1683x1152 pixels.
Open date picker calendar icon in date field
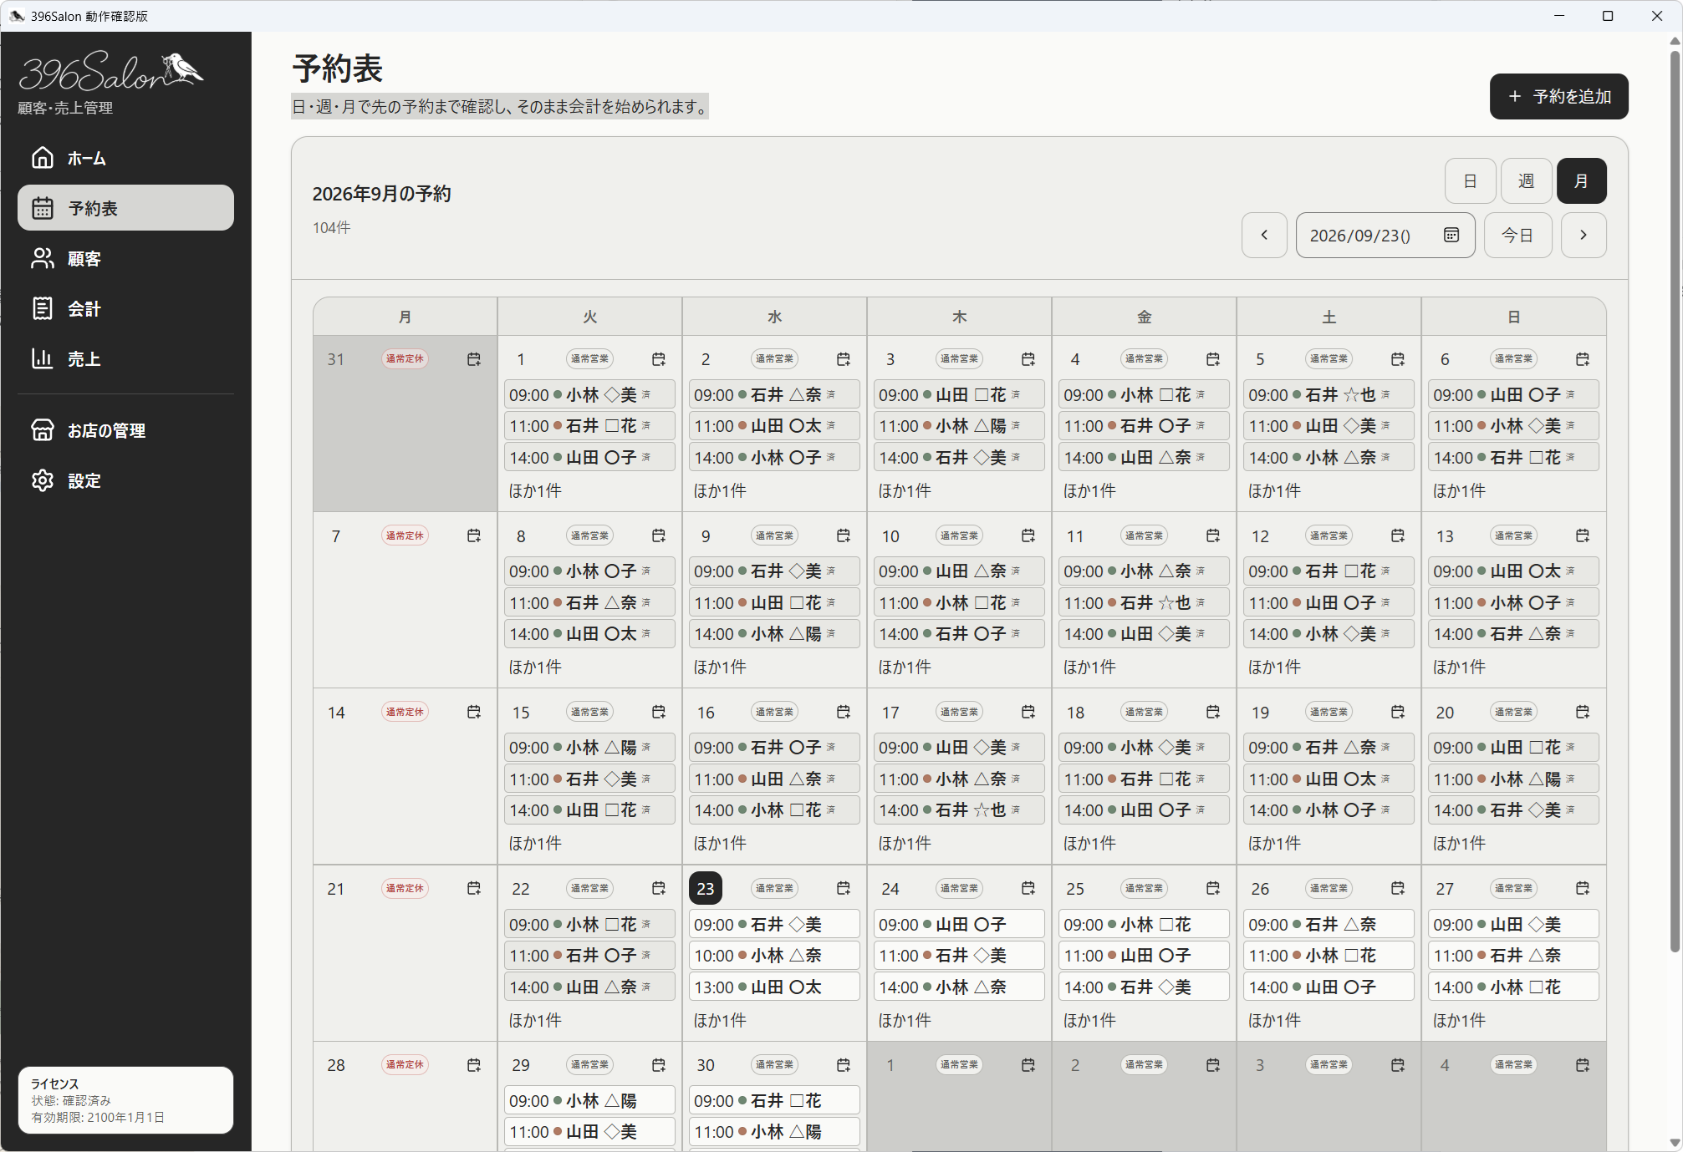[x=1451, y=235]
